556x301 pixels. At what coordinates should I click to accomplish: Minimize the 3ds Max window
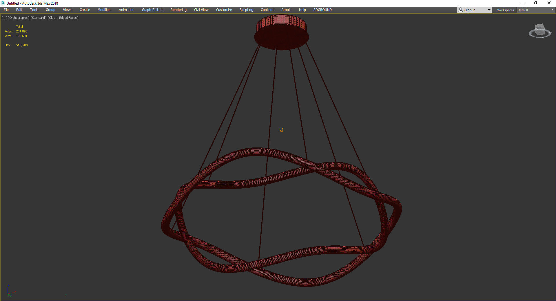tap(523, 3)
